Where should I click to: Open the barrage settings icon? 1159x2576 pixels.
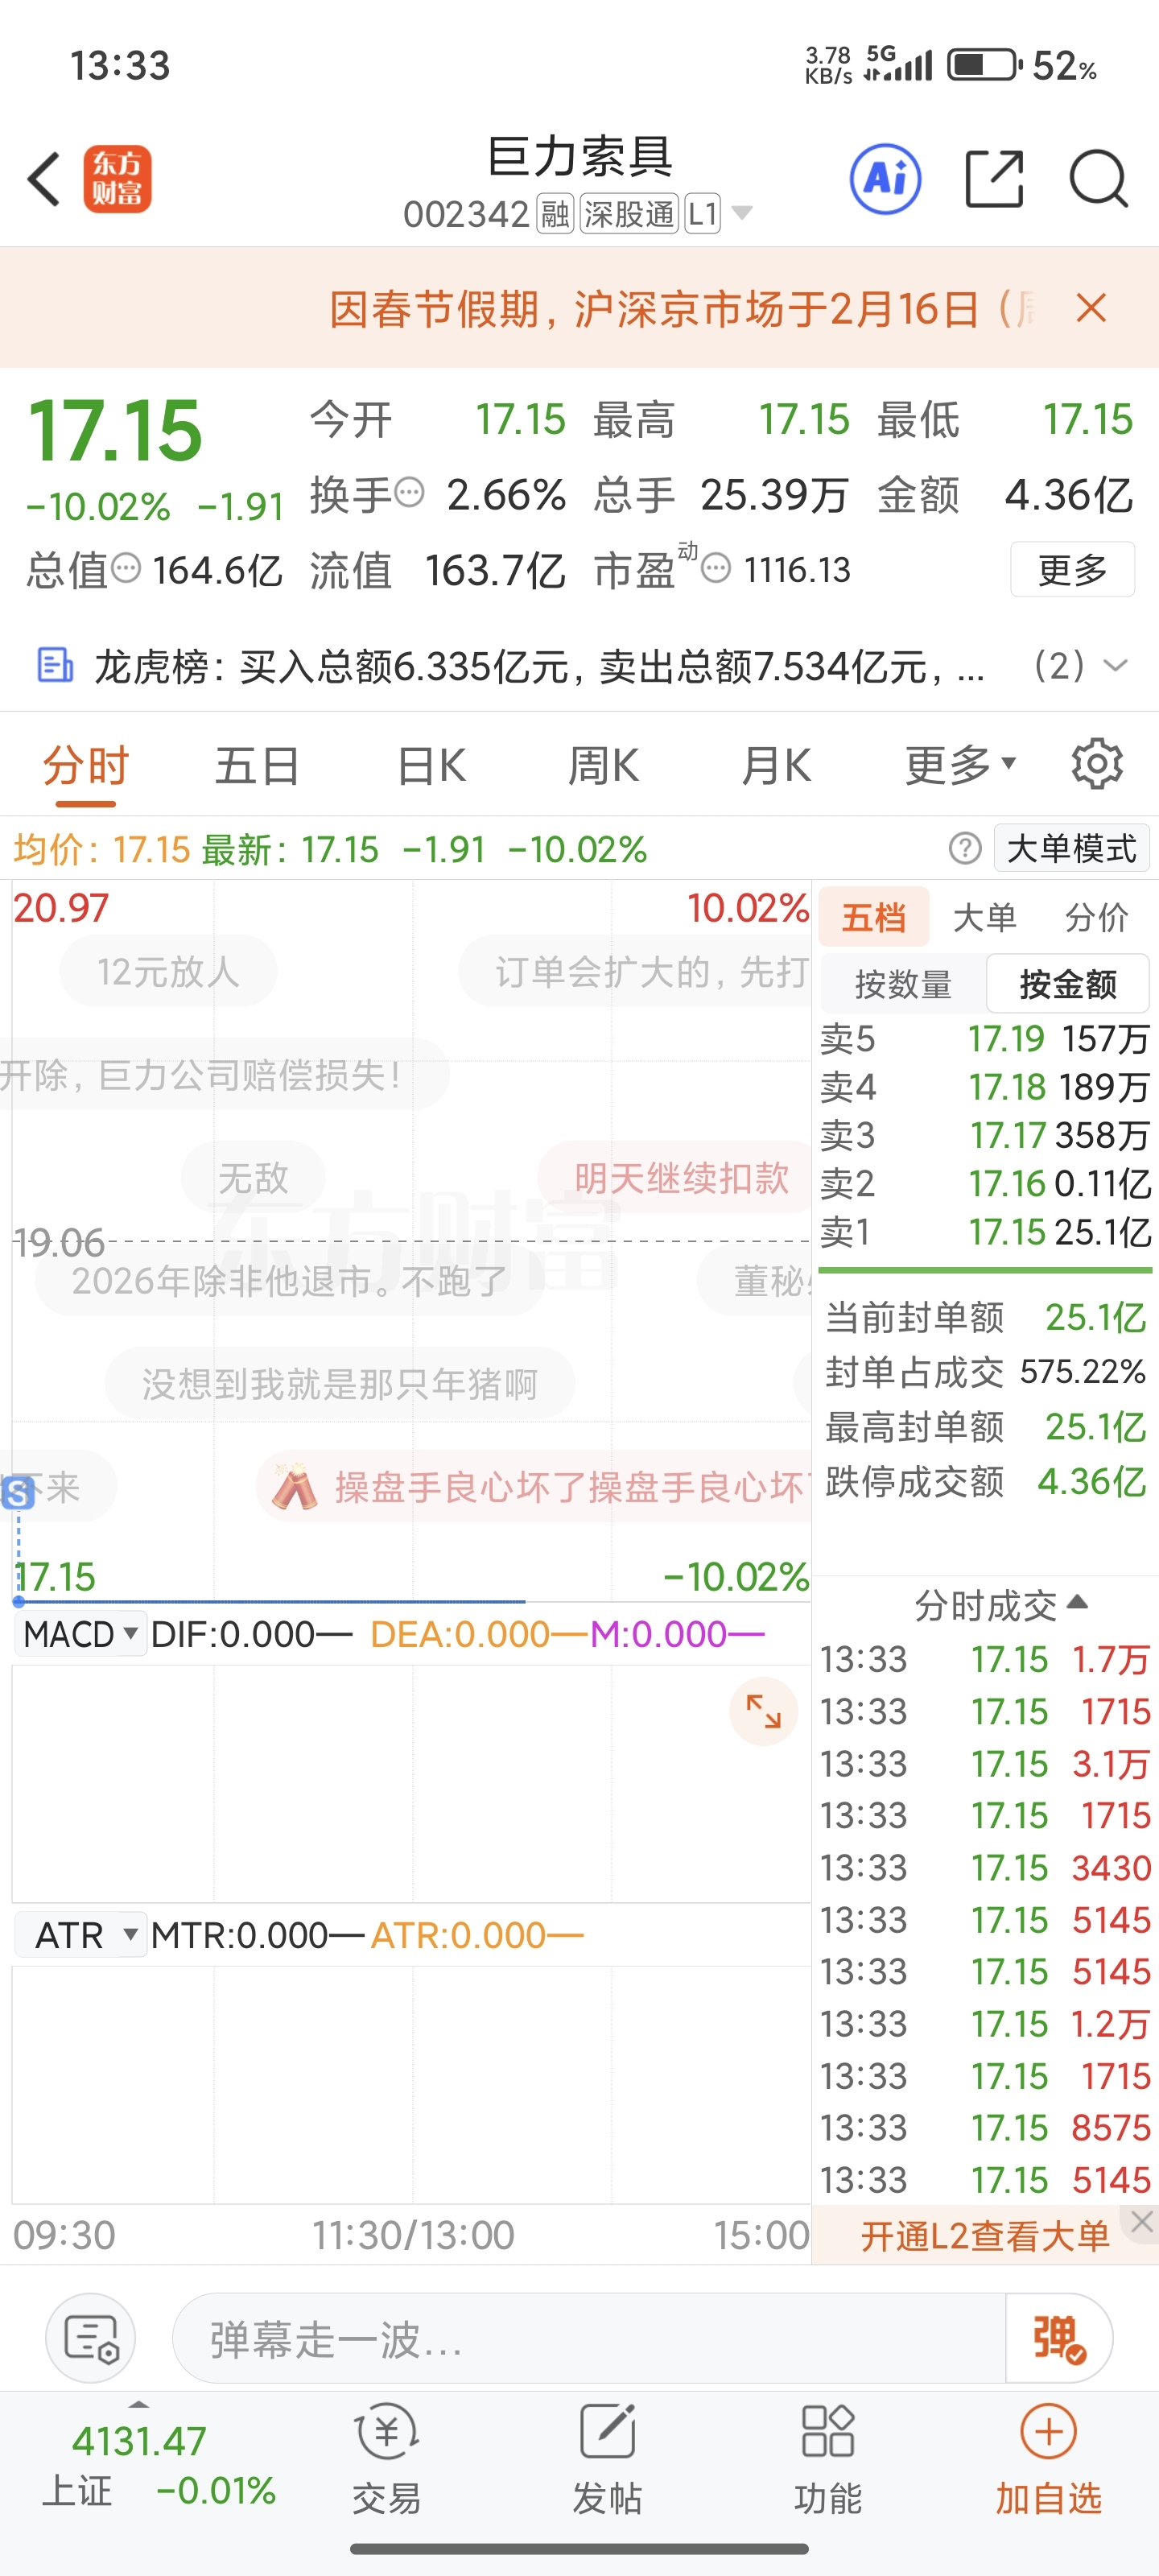pos(91,2338)
